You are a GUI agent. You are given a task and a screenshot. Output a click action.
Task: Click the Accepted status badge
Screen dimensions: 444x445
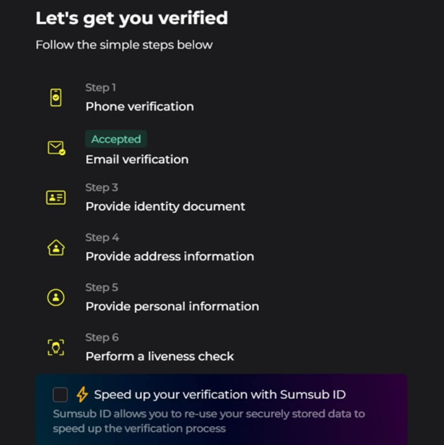click(x=116, y=139)
